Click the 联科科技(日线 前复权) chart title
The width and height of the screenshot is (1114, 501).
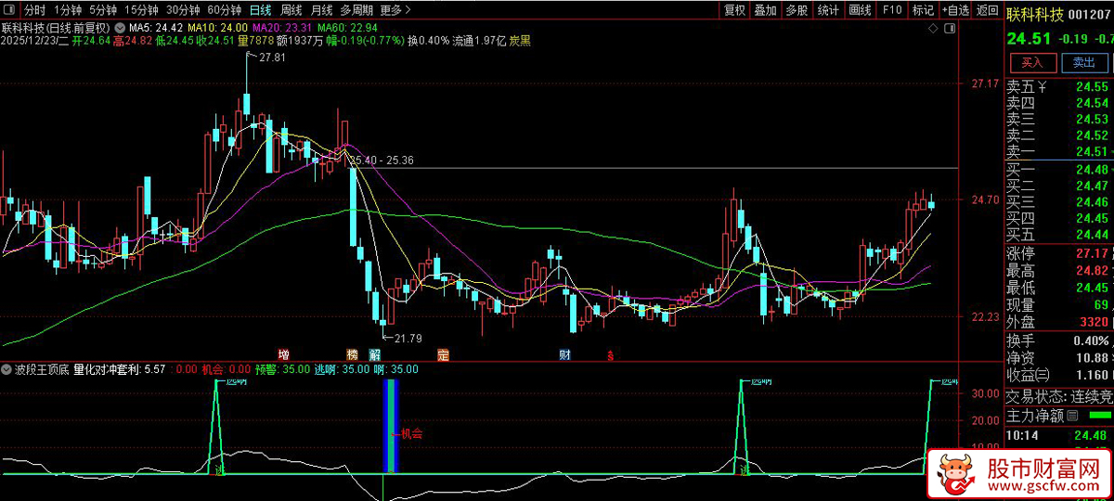(55, 29)
